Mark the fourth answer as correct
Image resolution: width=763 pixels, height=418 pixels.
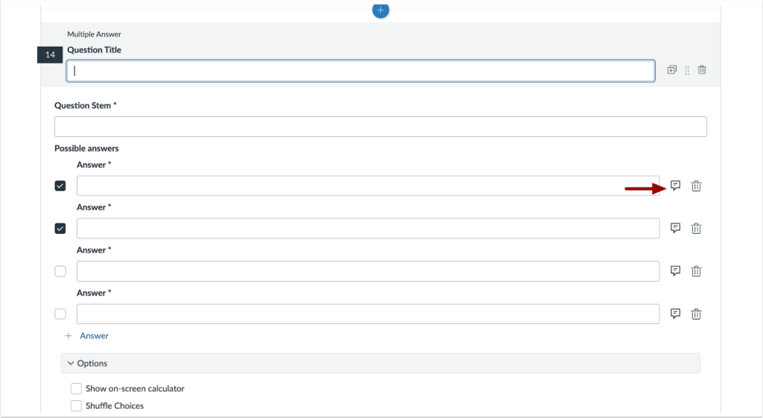(60, 314)
